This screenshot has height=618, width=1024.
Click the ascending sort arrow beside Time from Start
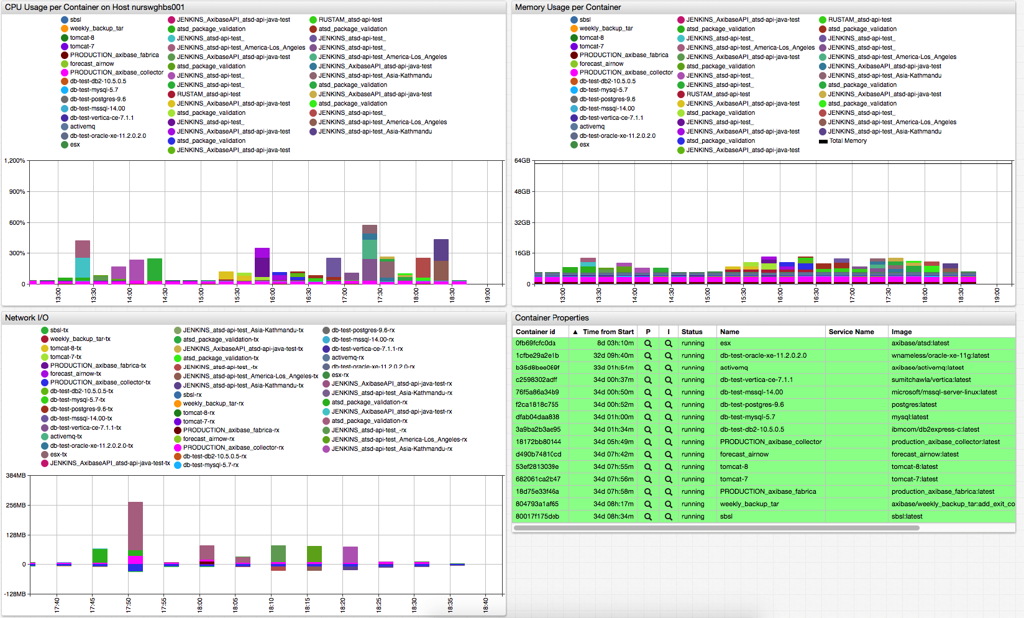click(575, 332)
